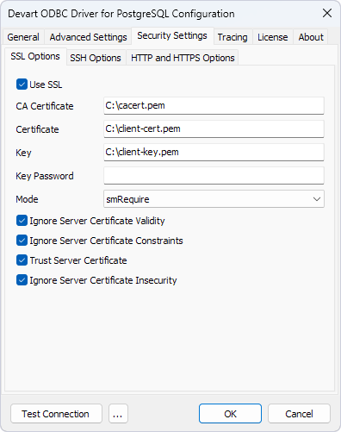Screen dimensions: 341x432
Task: Close the configuration window
Action: pyautogui.click(x=327, y=13)
